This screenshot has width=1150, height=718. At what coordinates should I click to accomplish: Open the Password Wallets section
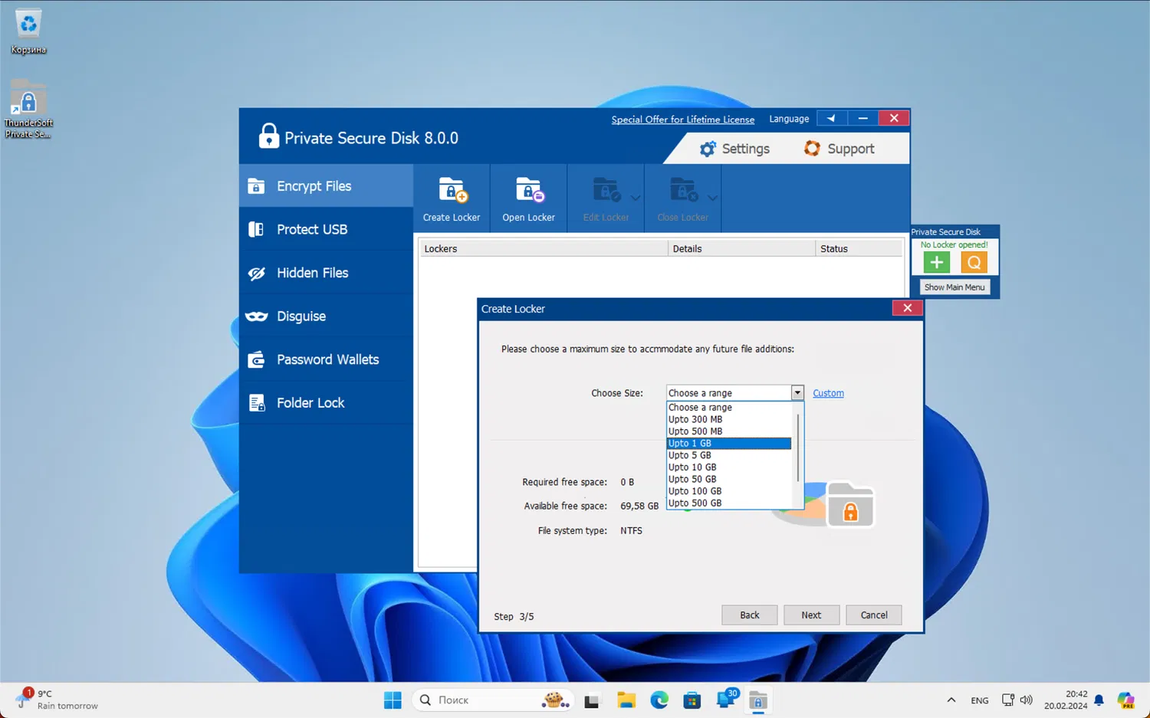click(327, 359)
